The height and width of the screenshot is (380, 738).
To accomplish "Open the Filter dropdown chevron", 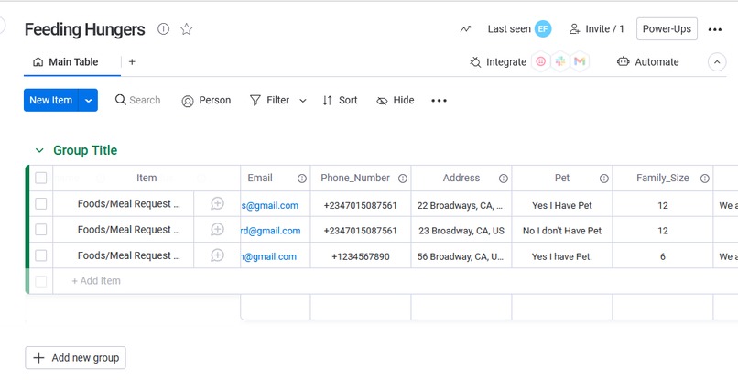I will (303, 101).
